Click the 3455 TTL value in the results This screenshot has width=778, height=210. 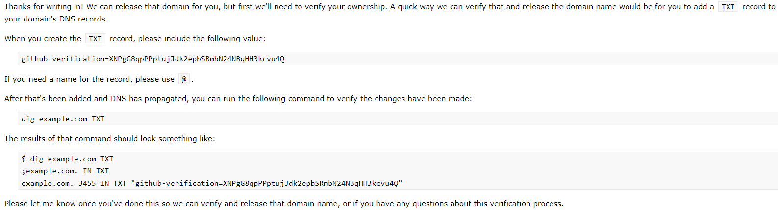pos(87,183)
